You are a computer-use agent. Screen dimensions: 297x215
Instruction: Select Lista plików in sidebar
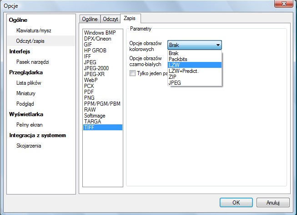(29, 83)
